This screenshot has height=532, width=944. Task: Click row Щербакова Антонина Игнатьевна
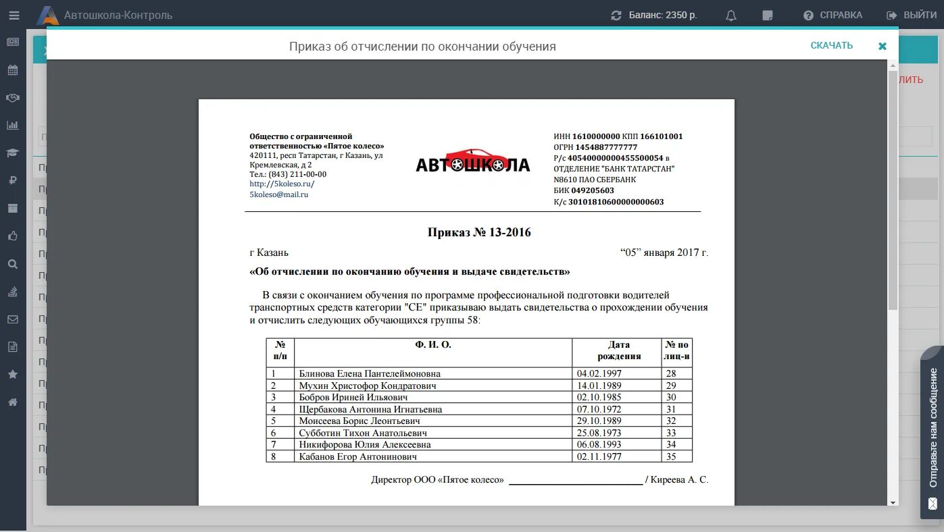(x=479, y=409)
